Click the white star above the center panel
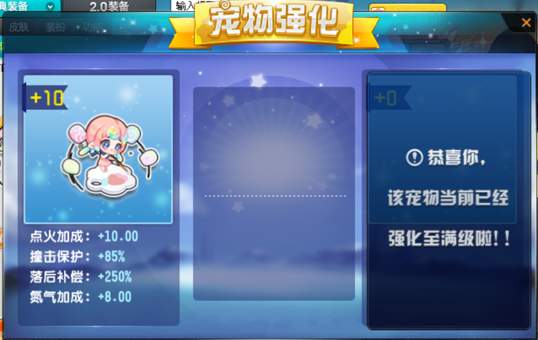Screen dimensions: 538x340 (x=259, y=81)
